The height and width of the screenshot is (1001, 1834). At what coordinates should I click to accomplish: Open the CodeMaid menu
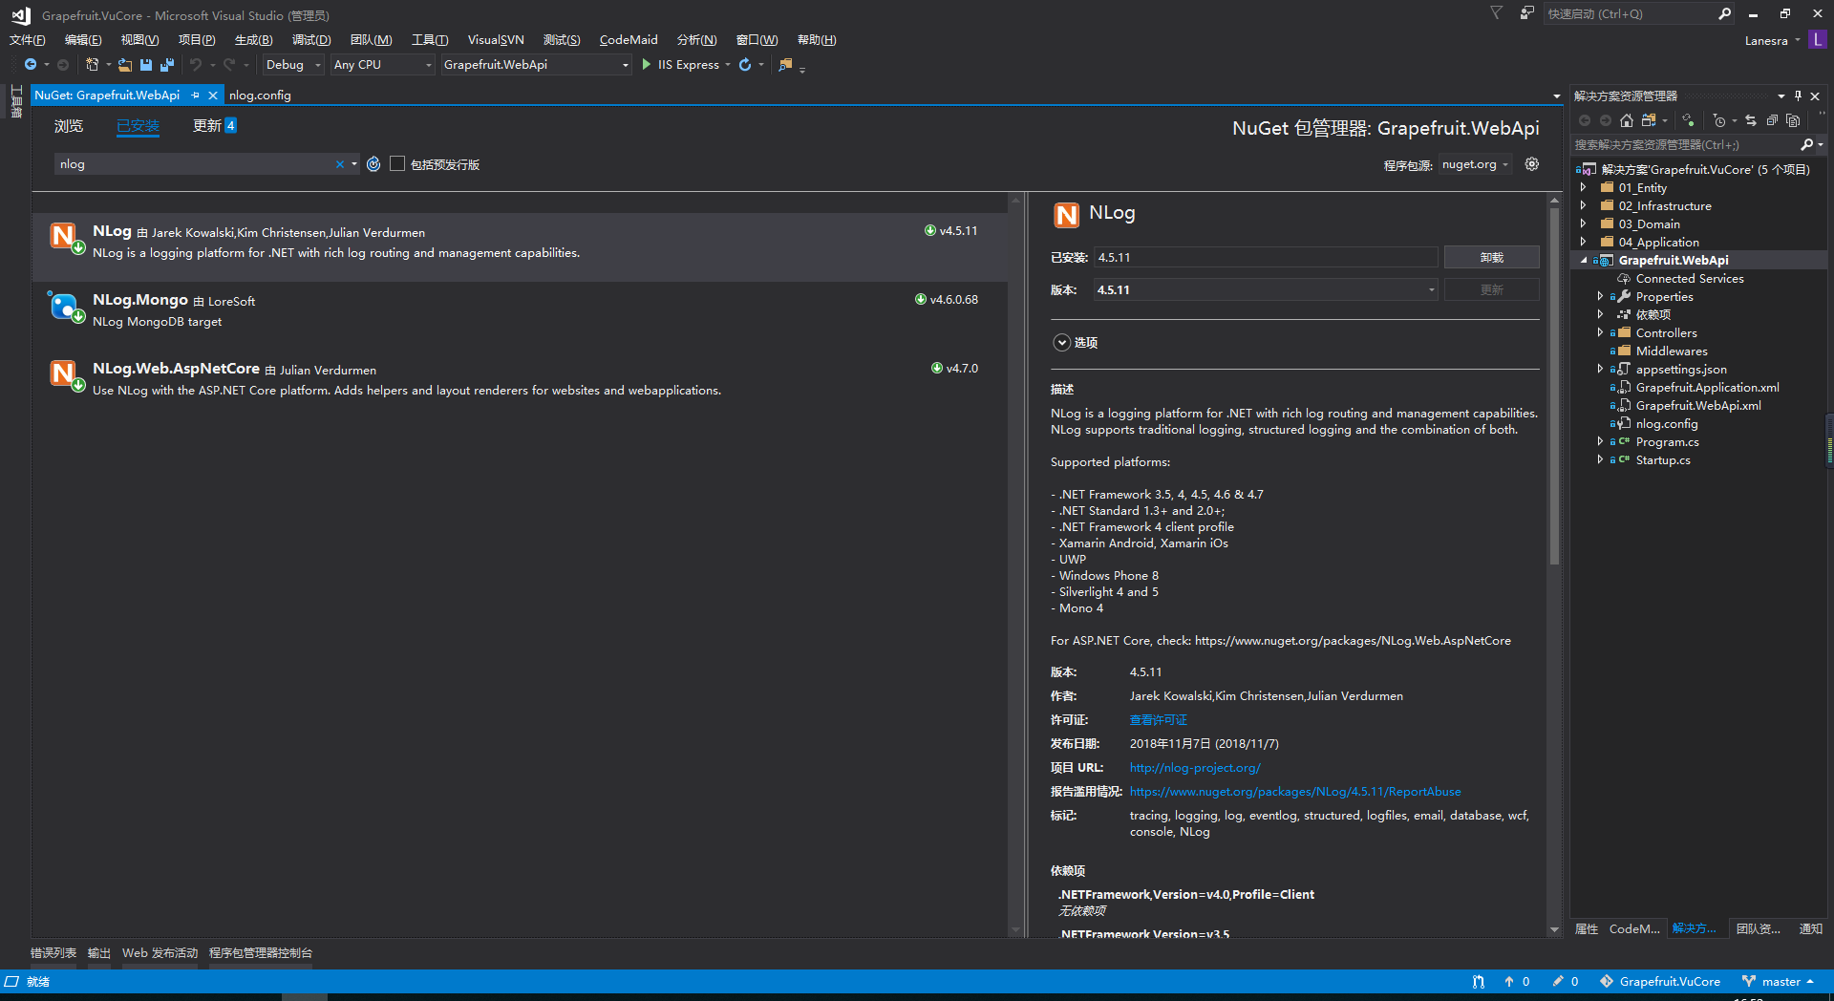click(x=629, y=40)
